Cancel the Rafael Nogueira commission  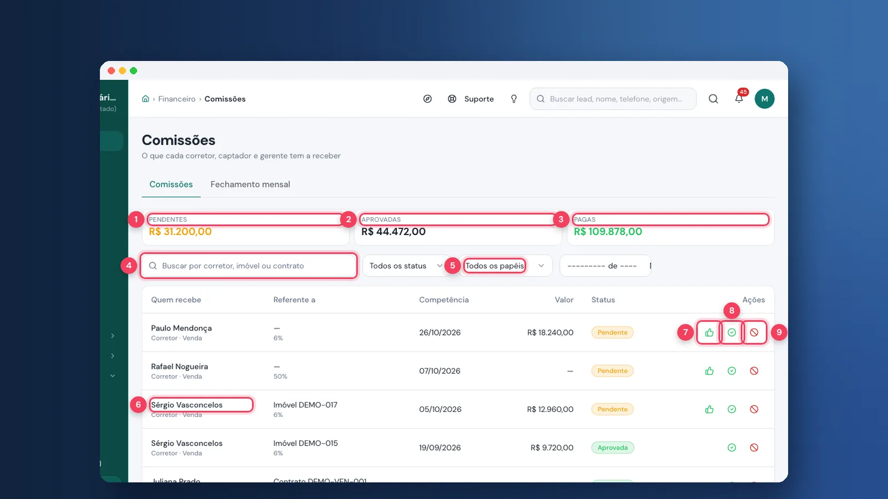[754, 371]
